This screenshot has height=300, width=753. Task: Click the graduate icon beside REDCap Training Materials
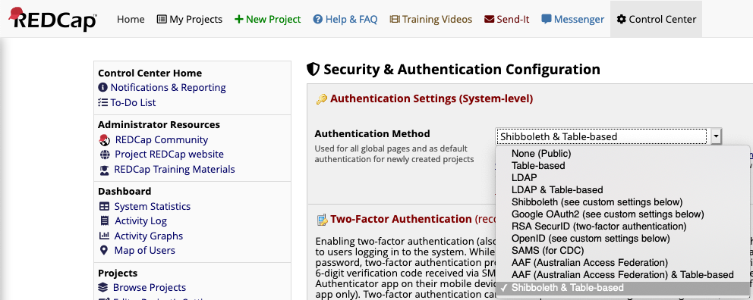coord(104,170)
